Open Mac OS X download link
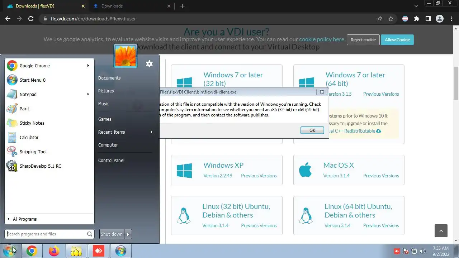Image resolution: width=459 pixels, height=258 pixels. [x=339, y=165]
